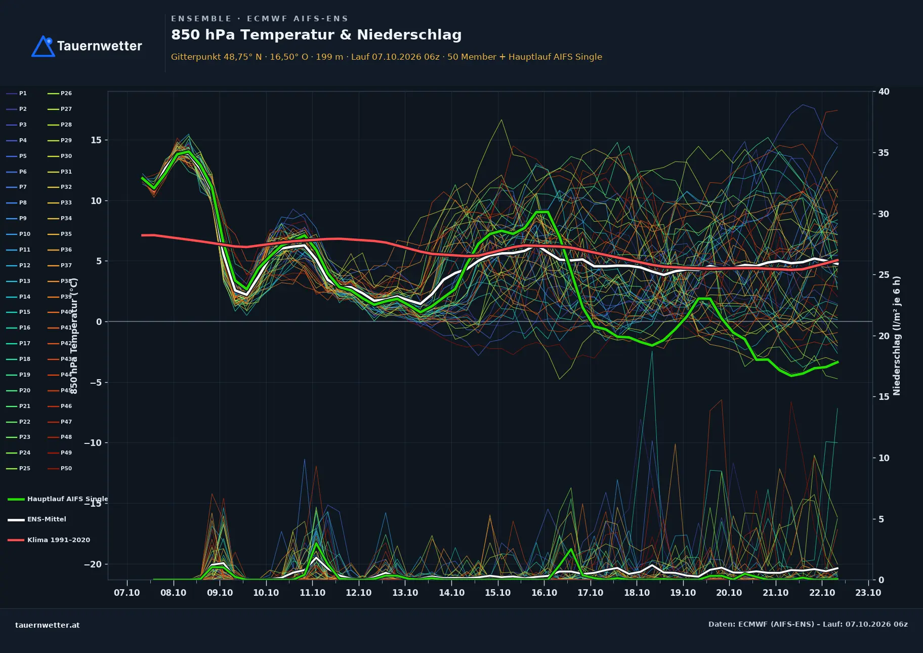Screen dimensions: 923x653
Task: Click the x-axis date label 11.10
Action: pyautogui.click(x=312, y=593)
